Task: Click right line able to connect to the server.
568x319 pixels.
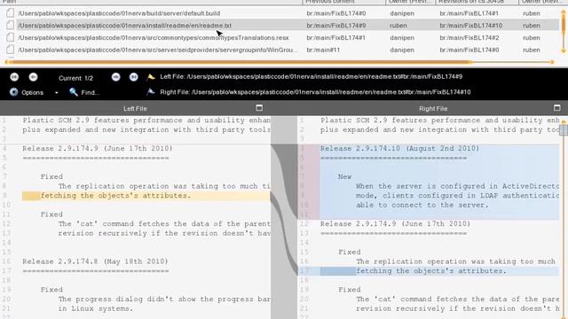Action: [x=422, y=205]
